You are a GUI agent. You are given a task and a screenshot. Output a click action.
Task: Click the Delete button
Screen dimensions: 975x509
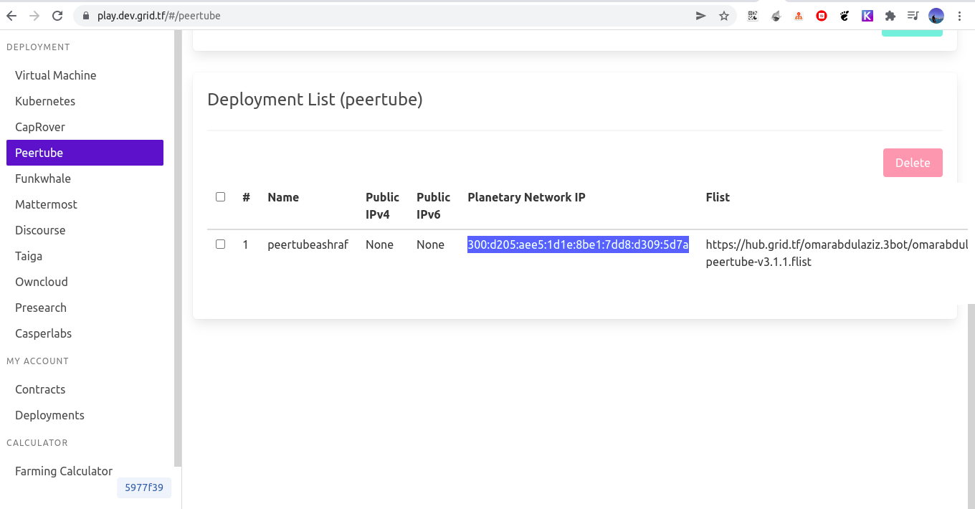pyautogui.click(x=913, y=163)
